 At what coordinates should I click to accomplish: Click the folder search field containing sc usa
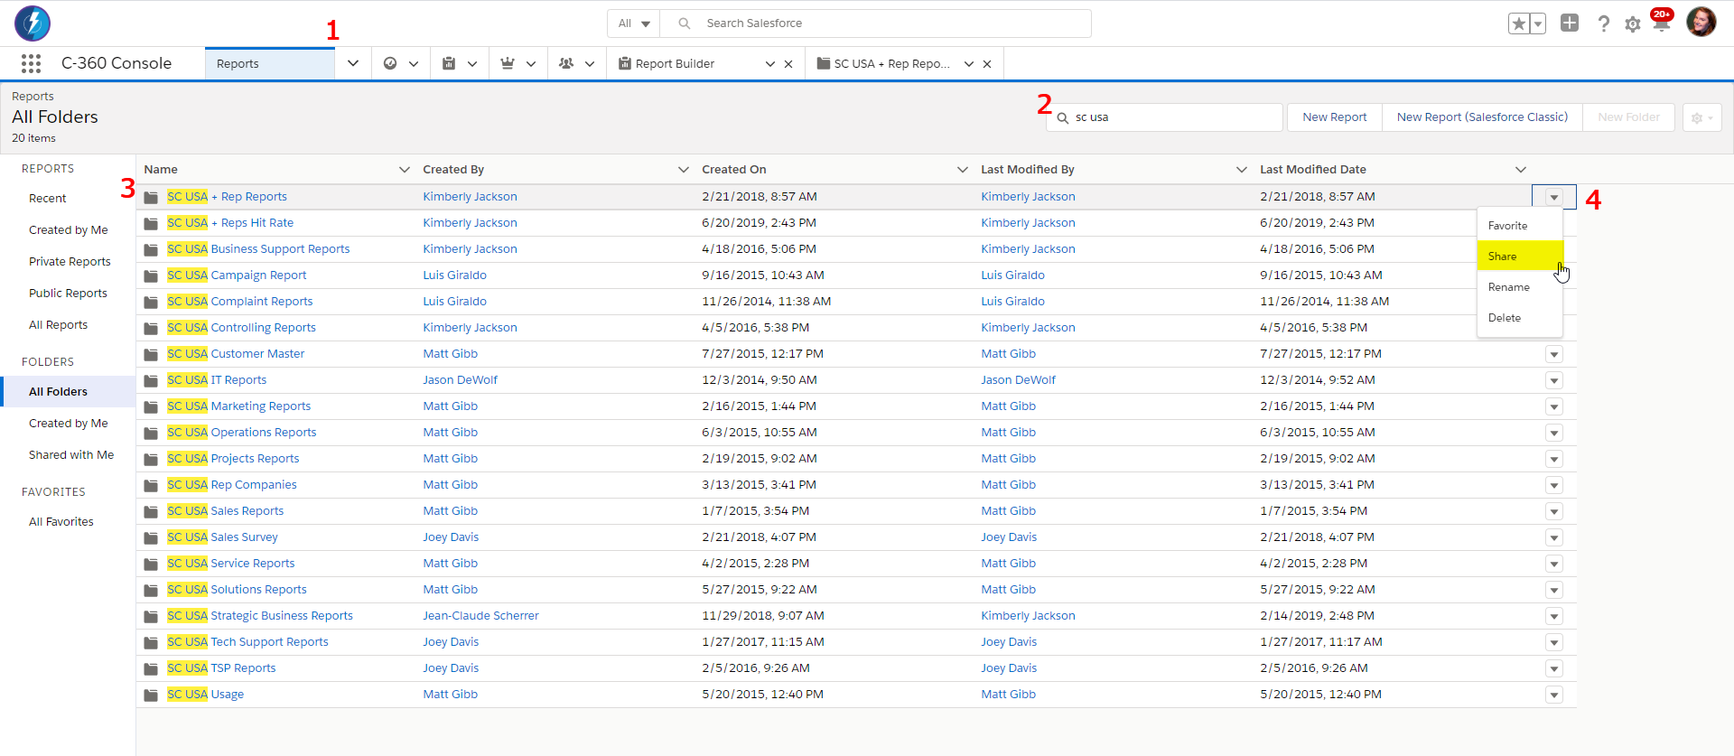pyautogui.click(x=1164, y=117)
